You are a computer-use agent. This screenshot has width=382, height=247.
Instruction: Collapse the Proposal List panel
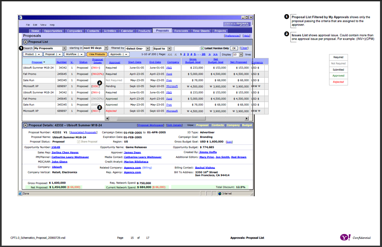point(25,42)
